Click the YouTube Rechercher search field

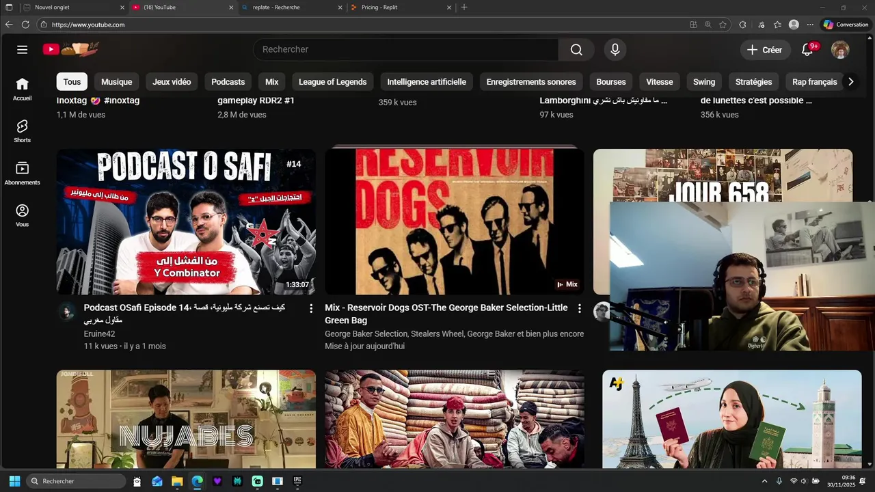click(406, 49)
